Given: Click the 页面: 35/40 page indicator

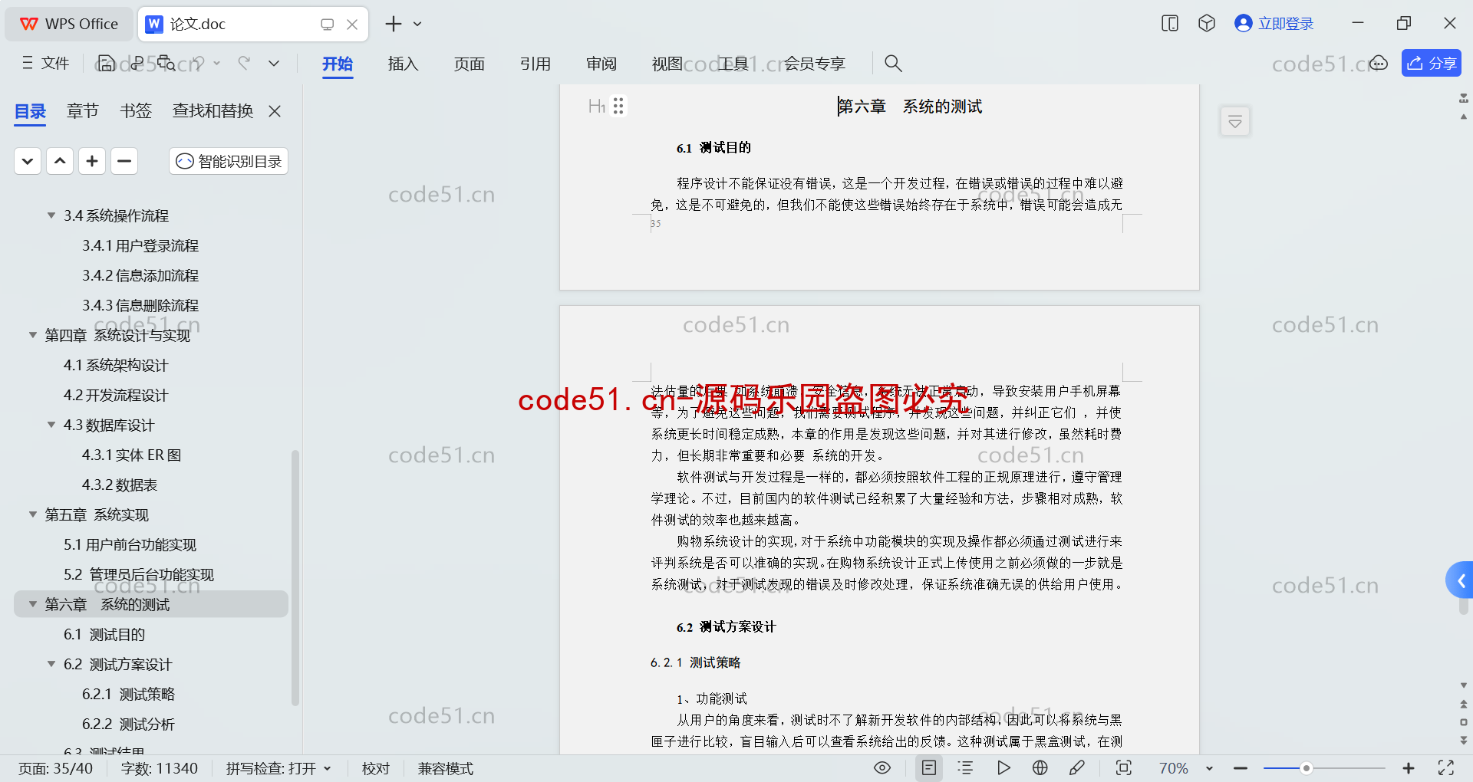Looking at the screenshot, I should (55, 768).
